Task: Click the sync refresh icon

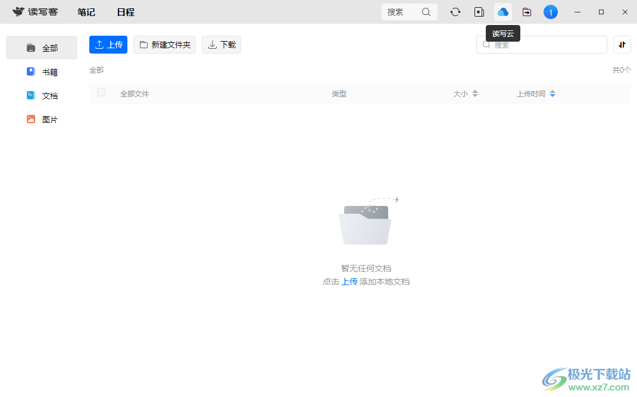Action: 455,12
